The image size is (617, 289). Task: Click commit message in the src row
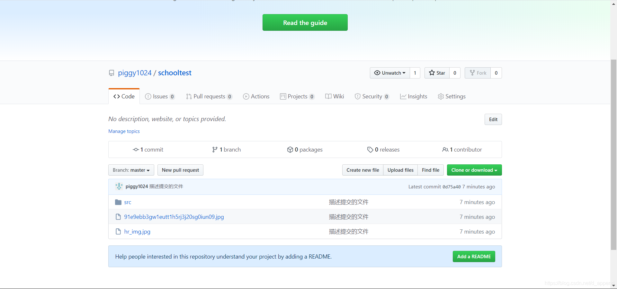[349, 202]
